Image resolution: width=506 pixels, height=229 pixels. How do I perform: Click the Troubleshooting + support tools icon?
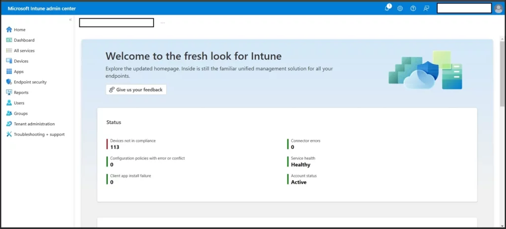coord(9,134)
